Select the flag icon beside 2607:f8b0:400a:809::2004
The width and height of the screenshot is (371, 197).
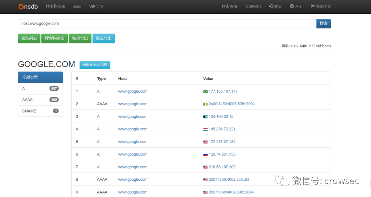pos(205,193)
